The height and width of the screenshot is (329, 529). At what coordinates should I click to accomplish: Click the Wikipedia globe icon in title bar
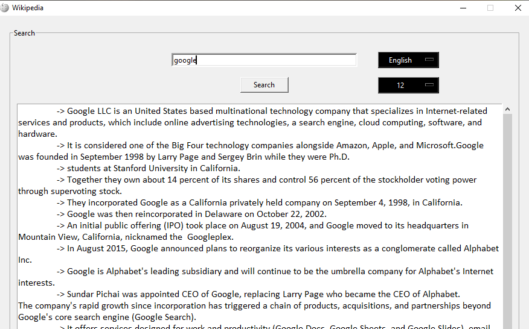click(x=4, y=8)
